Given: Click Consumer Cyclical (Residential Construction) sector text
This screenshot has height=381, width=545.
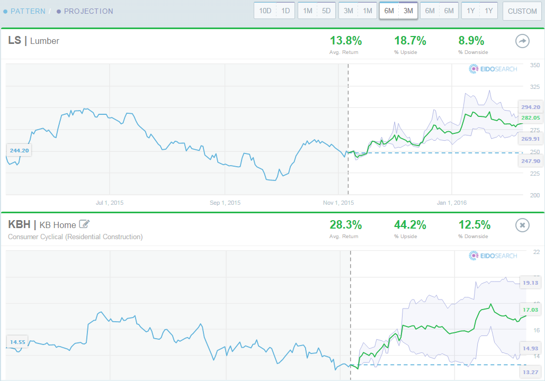Looking at the screenshot, I should [75, 237].
